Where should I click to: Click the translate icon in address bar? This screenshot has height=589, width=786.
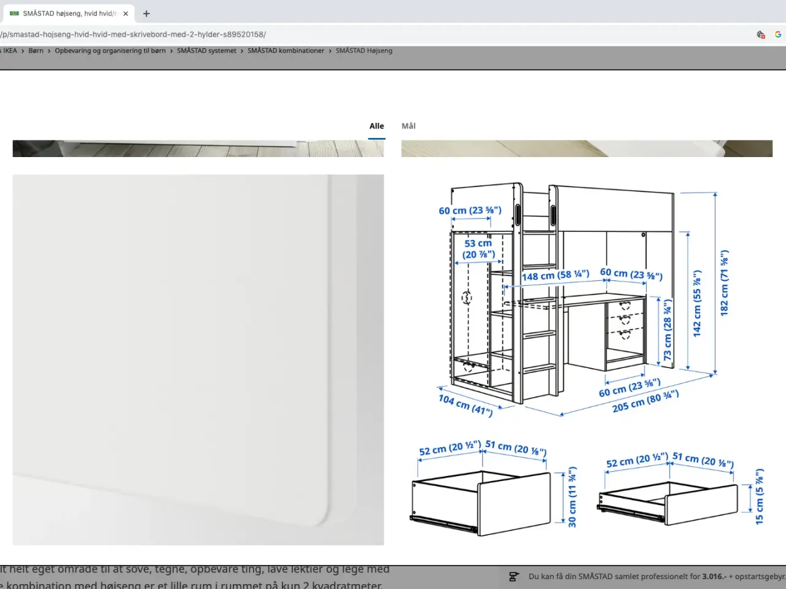(761, 34)
